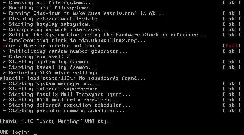The height and width of the screenshot is (135, 244).
Task: Click ok status for Initializing random number generator
Action: (231, 51)
